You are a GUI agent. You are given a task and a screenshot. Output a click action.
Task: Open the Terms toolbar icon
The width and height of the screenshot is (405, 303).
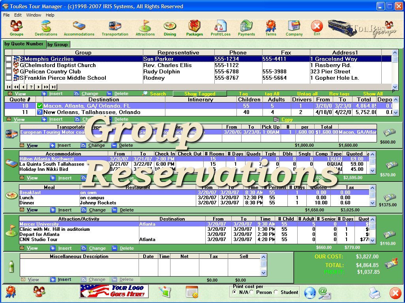pyautogui.click(x=271, y=28)
